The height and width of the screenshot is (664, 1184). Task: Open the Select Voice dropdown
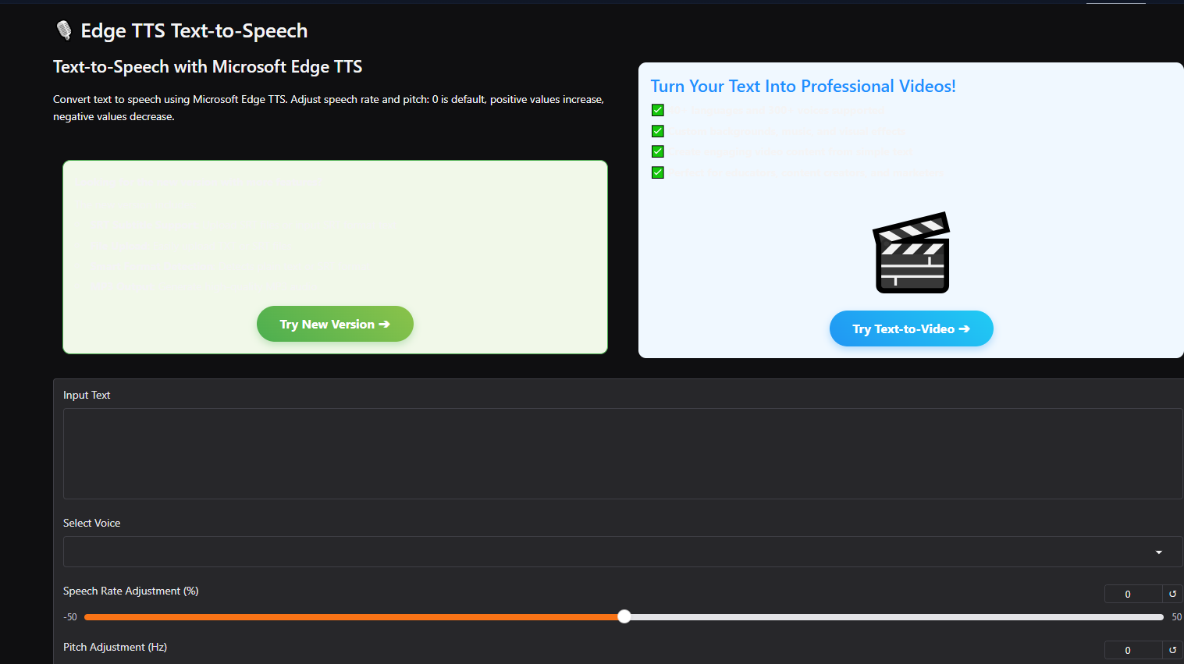(623, 552)
